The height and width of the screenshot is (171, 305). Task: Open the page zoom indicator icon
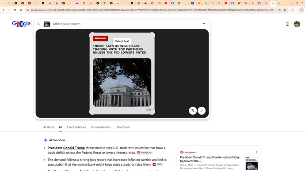click(x=279, y=10)
